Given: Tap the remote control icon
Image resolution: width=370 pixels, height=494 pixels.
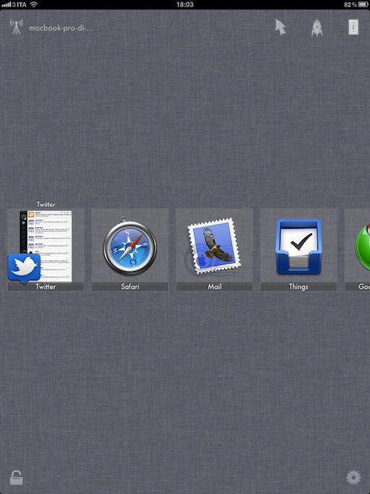Looking at the screenshot, I should pos(353,27).
